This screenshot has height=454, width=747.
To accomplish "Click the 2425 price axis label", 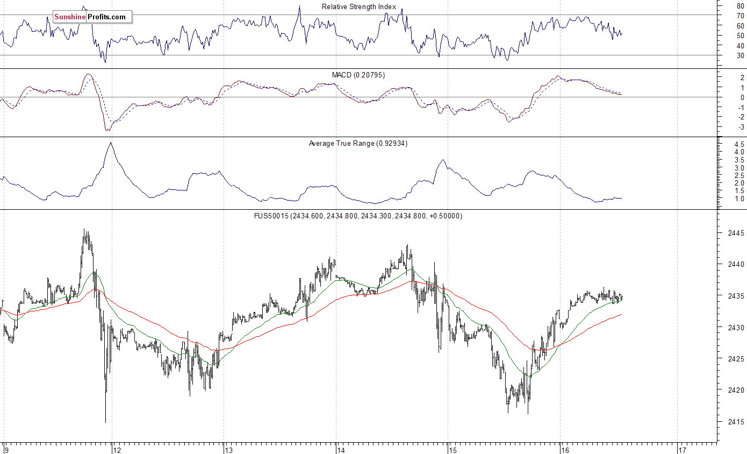I will 736,359.
